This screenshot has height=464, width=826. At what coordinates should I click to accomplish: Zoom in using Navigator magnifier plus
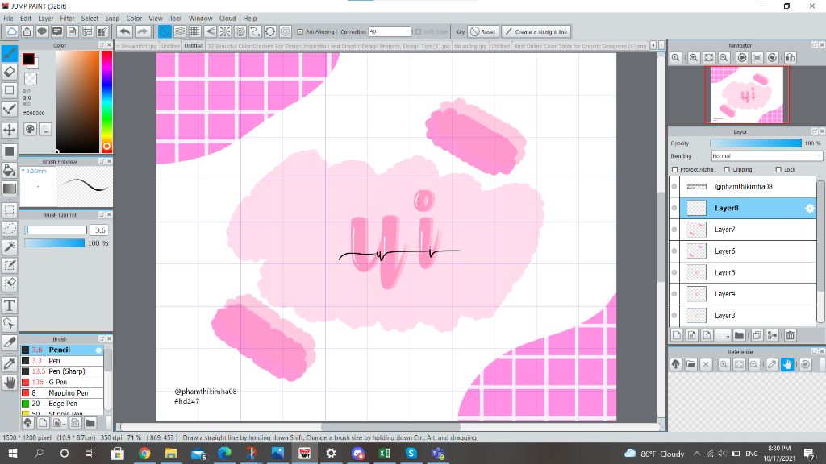694,58
